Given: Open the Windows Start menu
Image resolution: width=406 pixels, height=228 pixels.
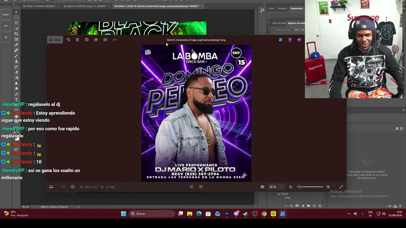Looking at the screenshot, I should tap(123, 214).
